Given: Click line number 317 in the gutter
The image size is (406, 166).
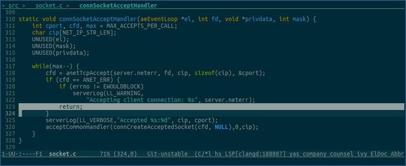Looking at the screenshot, I should (10, 66).
